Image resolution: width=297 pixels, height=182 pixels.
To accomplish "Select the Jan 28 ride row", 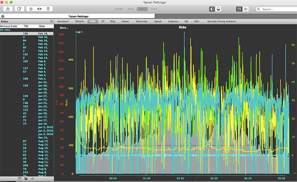I will pos(27,93).
